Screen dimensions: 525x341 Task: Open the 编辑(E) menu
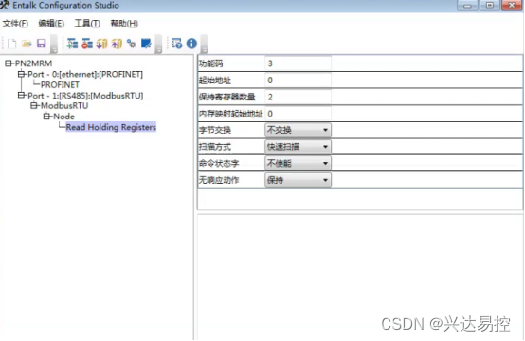point(51,24)
